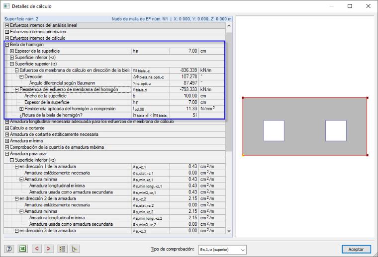
Task: Click the 87.497 angle value
Action: 184,83
